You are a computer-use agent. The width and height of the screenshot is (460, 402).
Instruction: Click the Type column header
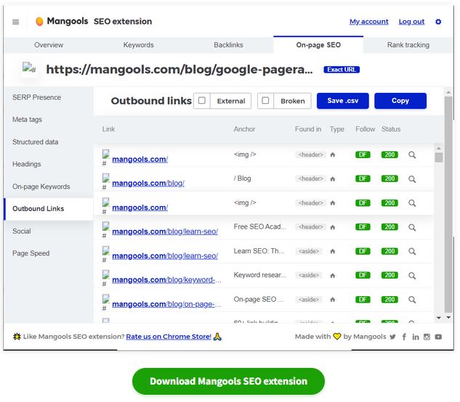coord(336,129)
